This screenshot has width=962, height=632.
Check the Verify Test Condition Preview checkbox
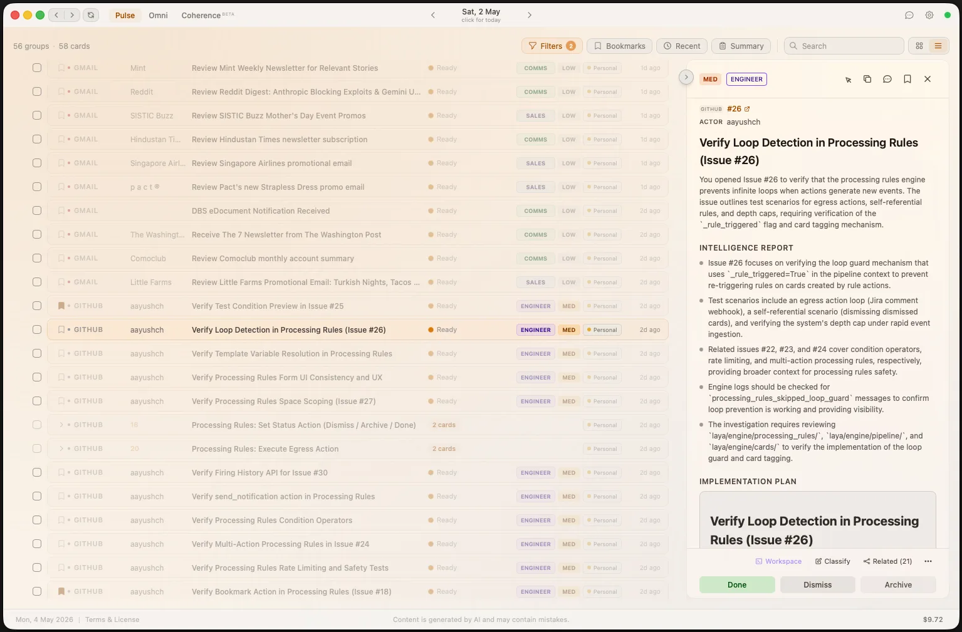point(37,306)
